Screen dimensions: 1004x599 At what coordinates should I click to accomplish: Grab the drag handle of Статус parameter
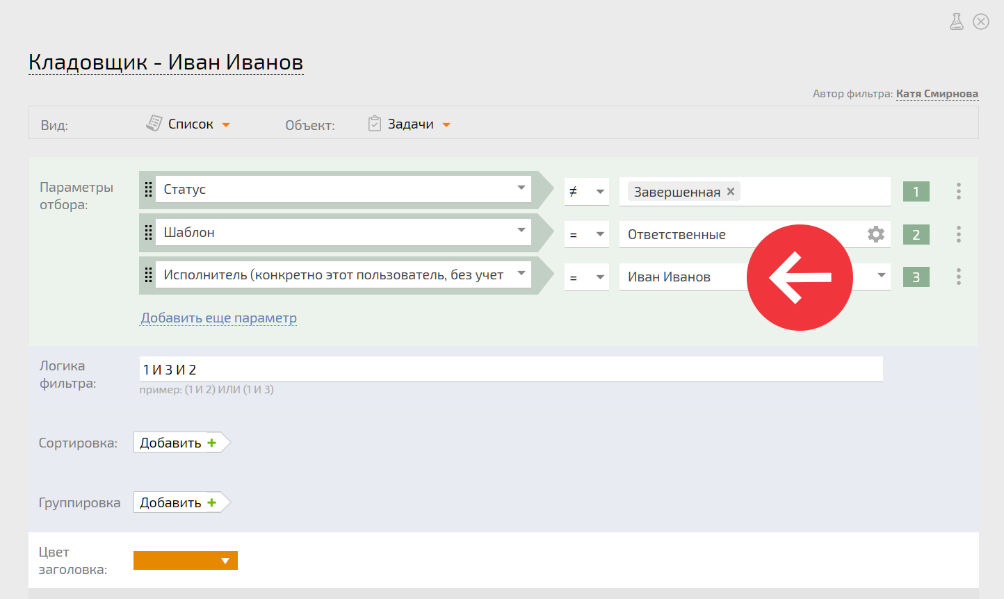(148, 189)
